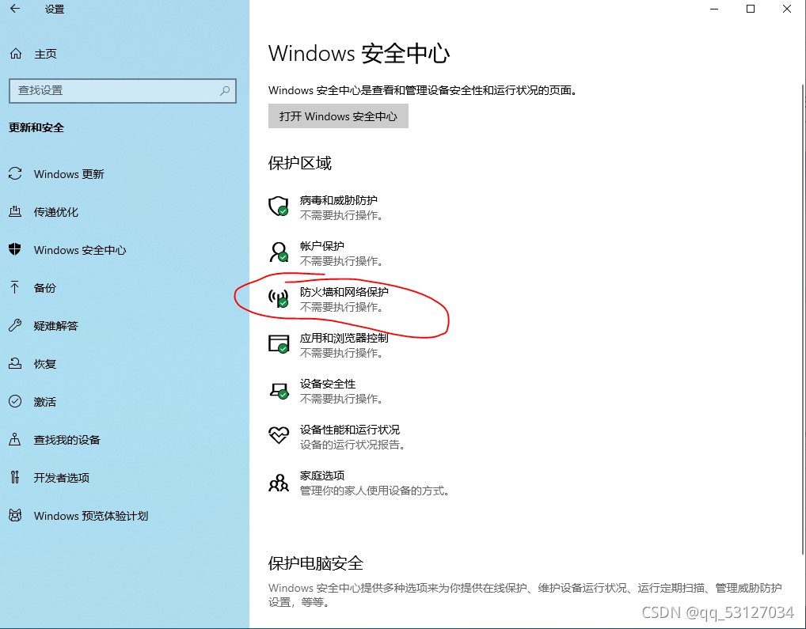Minimize the Settings window

click(x=714, y=9)
